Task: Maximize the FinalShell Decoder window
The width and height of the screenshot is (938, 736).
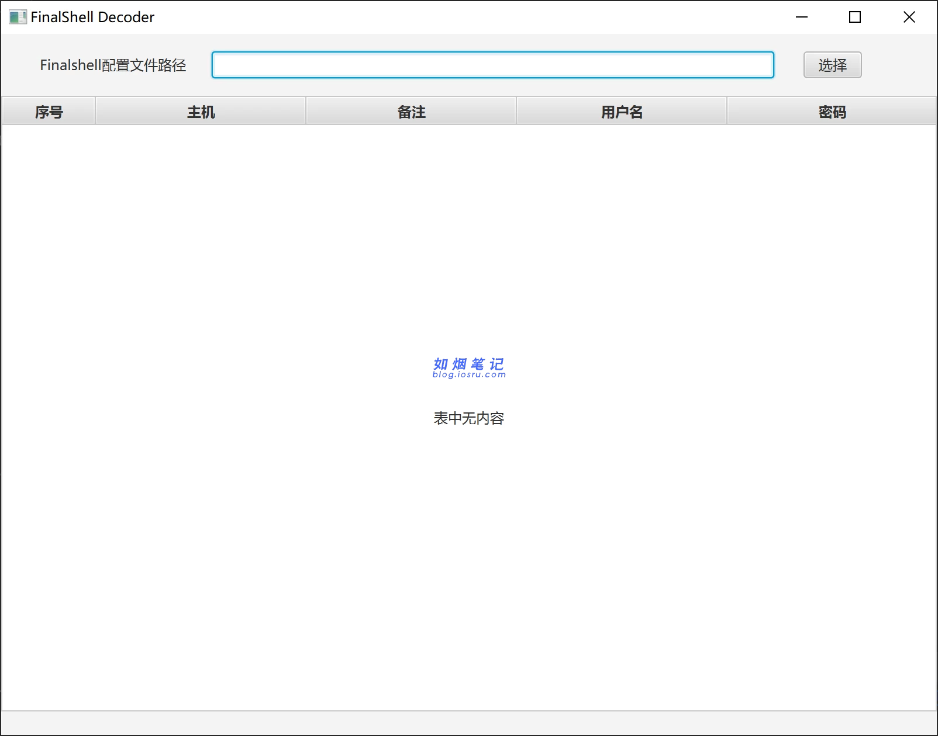Action: [x=855, y=17]
